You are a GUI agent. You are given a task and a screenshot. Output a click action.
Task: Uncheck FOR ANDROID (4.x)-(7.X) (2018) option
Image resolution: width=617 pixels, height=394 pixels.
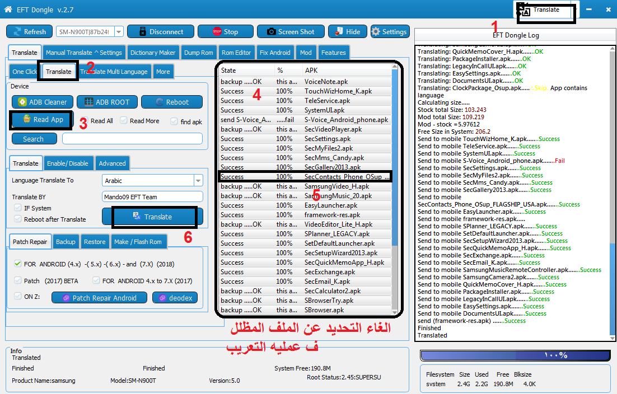click(18, 264)
